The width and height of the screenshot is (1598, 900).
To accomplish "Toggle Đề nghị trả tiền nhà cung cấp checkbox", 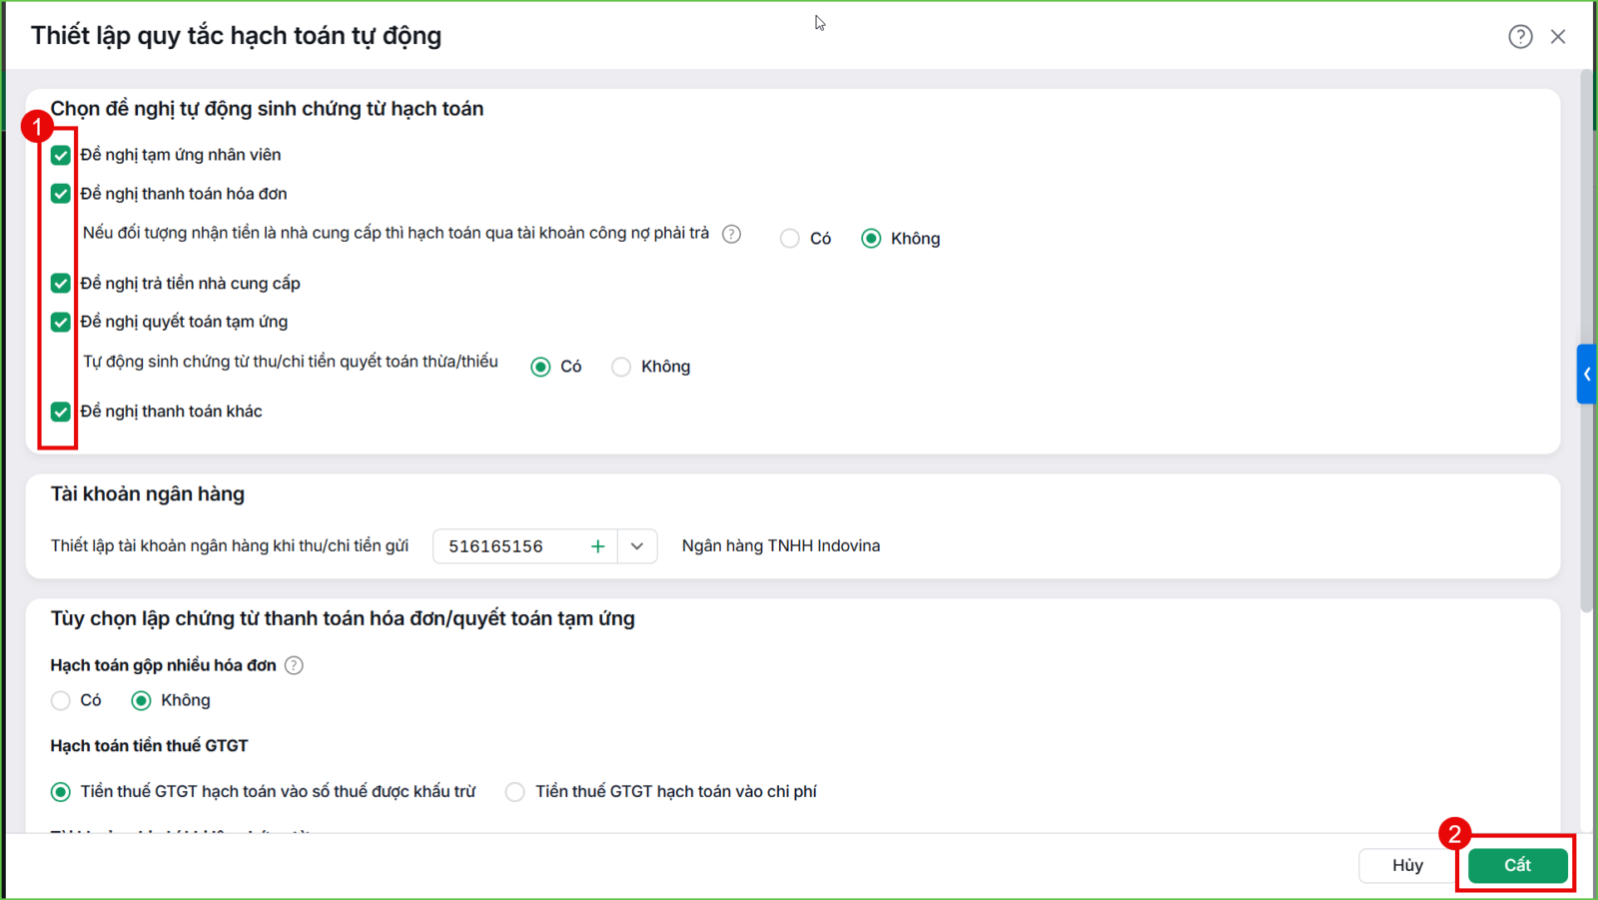I will [61, 284].
